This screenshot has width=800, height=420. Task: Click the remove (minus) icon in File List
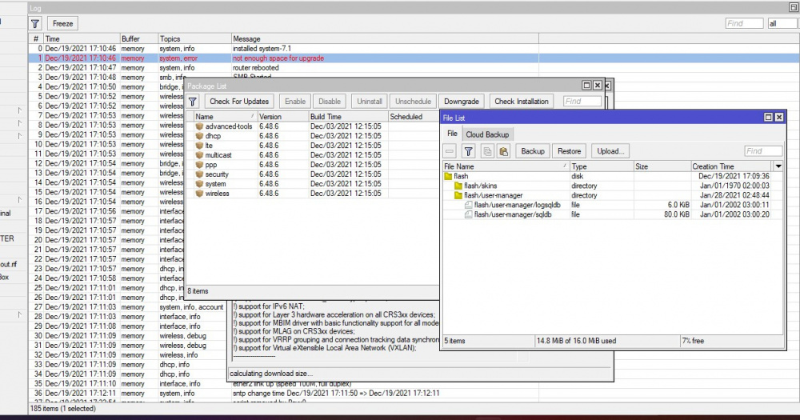pos(450,151)
